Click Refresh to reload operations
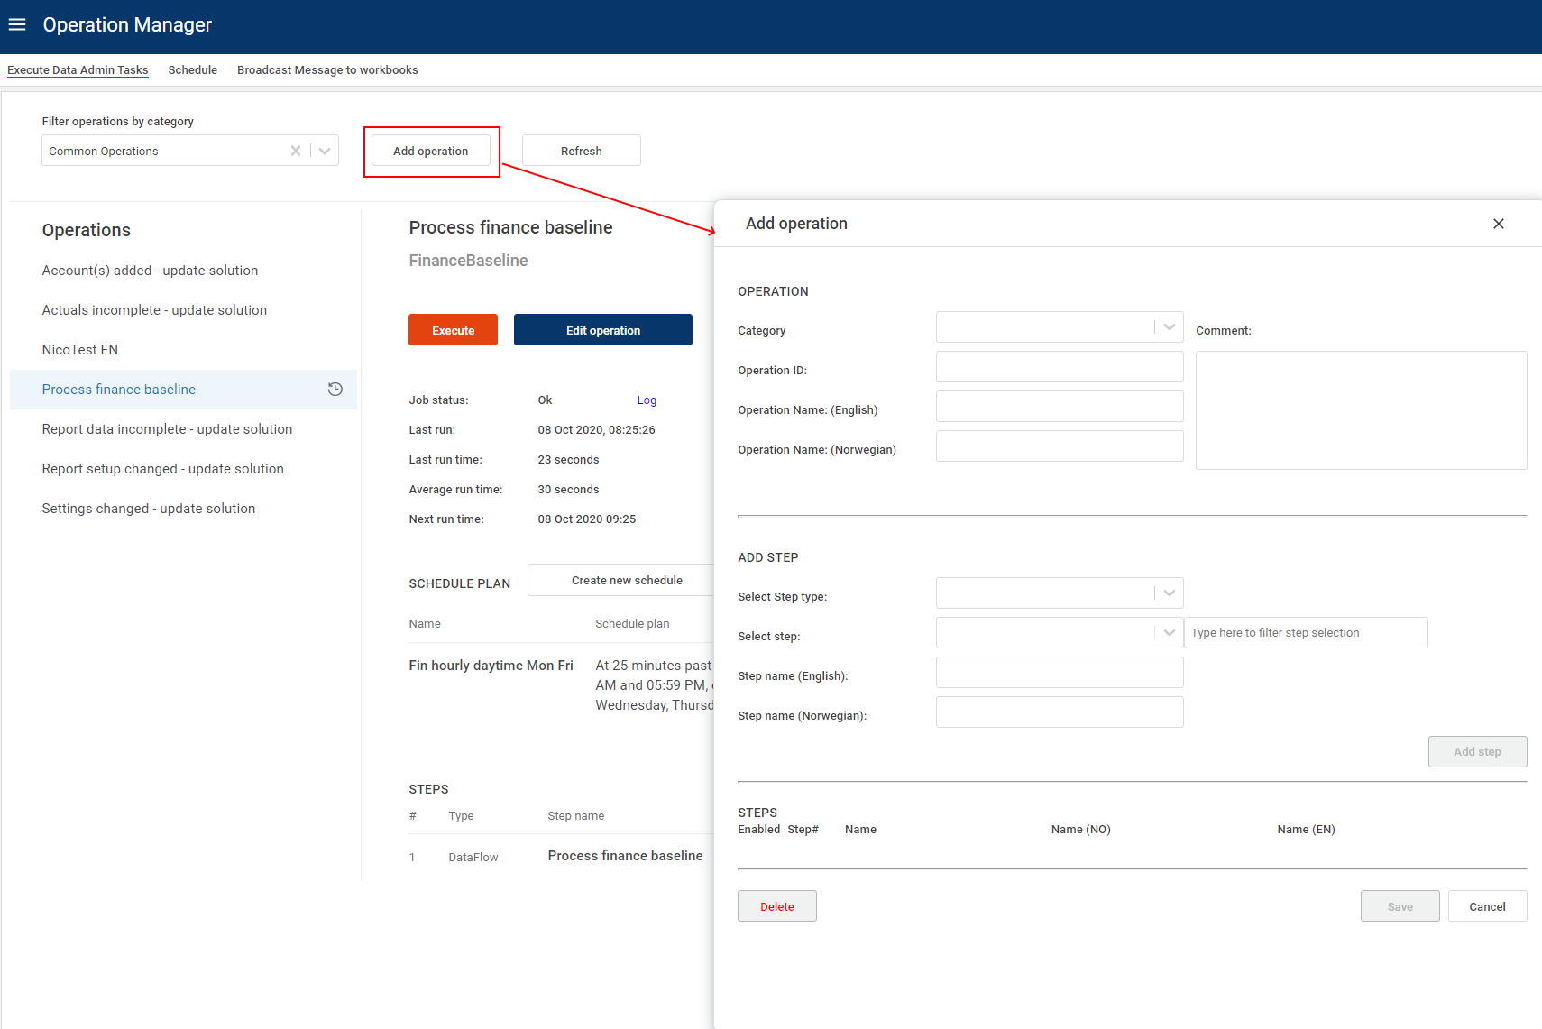 click(x=581, y=150)
